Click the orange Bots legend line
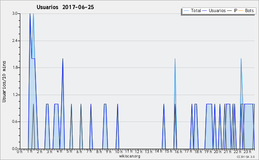Screen dimensions: 259x160 point(241,10)
